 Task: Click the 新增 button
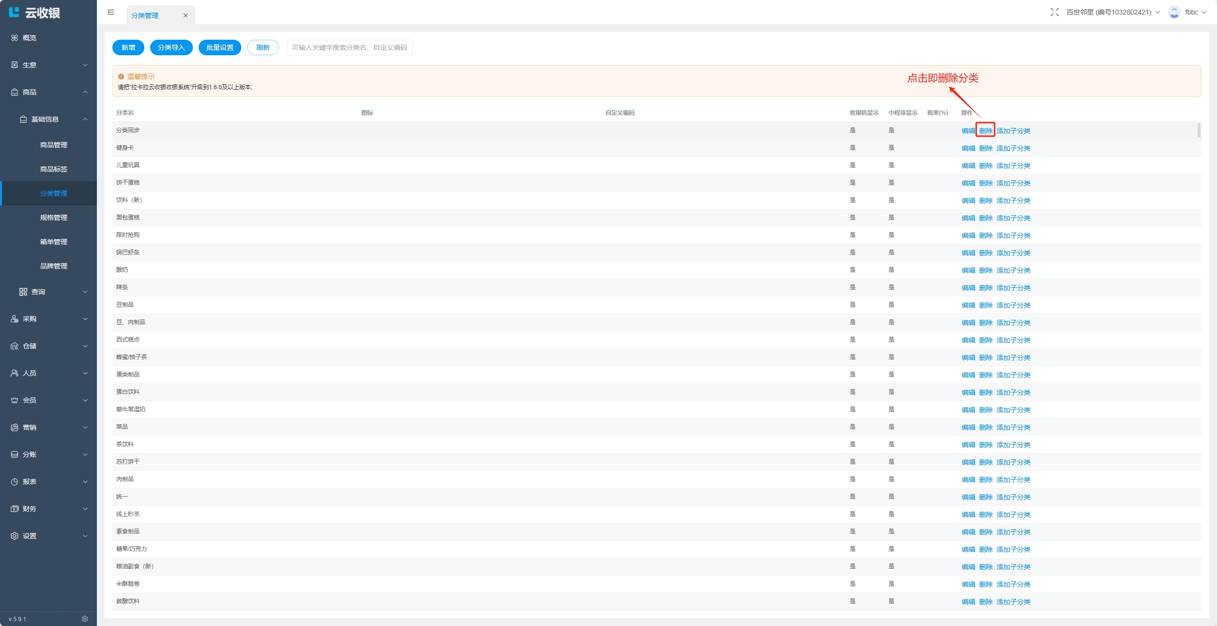pyautogui.click(x=128, y=47)
